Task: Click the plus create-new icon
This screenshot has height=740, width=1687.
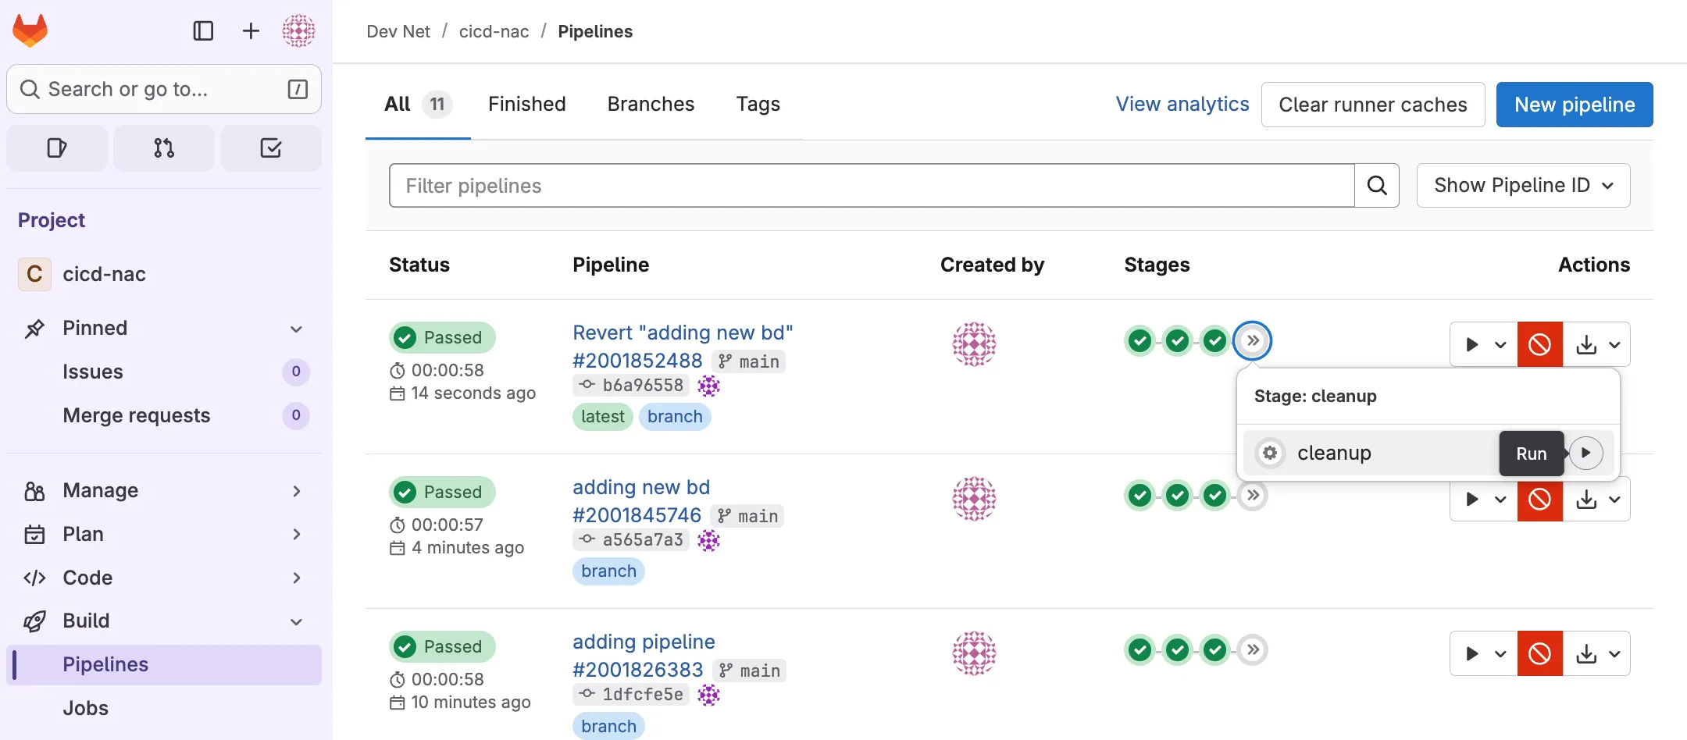Action: (251, 30)
